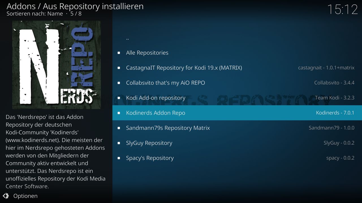362x203 pixels.
Task: Click version text 'Collabsvito - 3.4.4'
Action: [334, 83]
